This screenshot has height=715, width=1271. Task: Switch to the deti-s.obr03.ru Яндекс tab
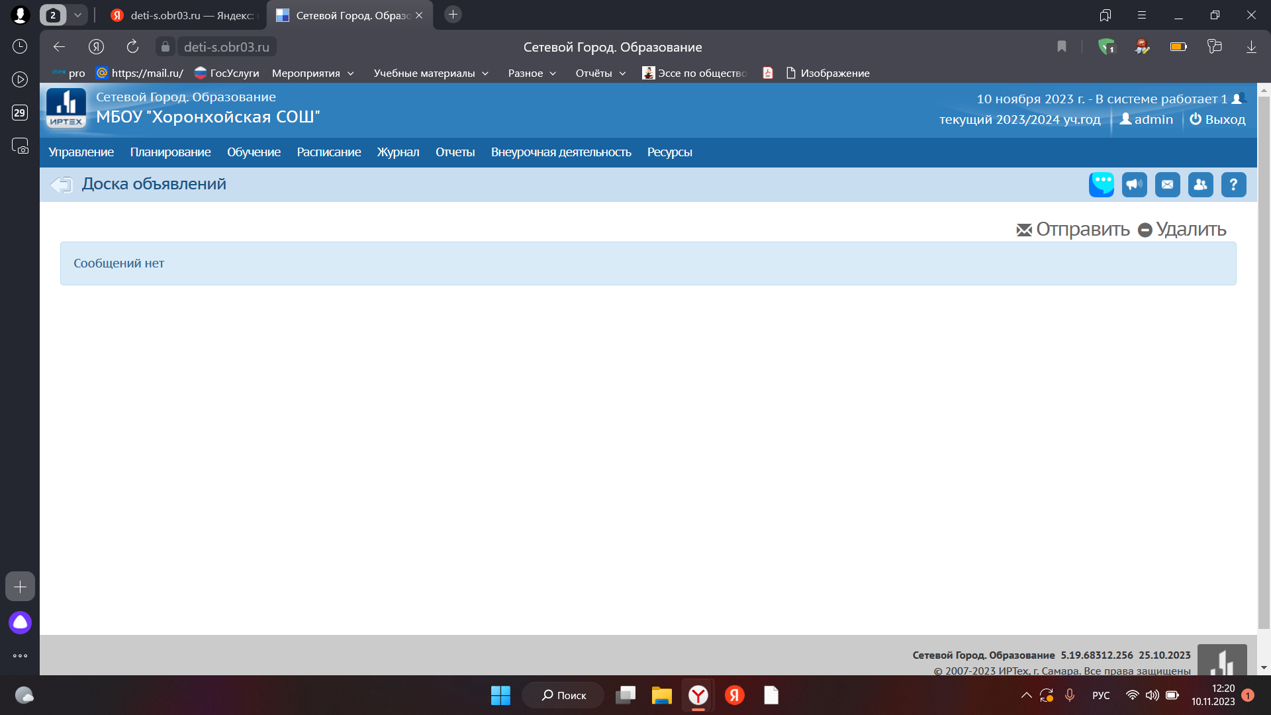[x=183, y=15]
